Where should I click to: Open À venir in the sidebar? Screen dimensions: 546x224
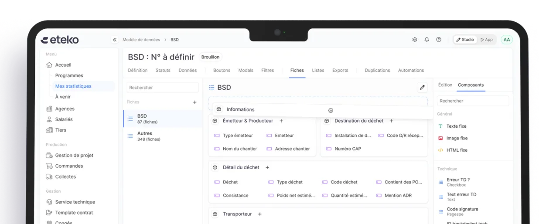tap(63, 97)
